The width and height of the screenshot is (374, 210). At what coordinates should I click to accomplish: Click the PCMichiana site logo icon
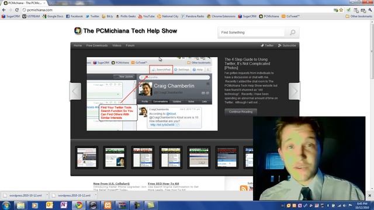click(x=78, y=31)
